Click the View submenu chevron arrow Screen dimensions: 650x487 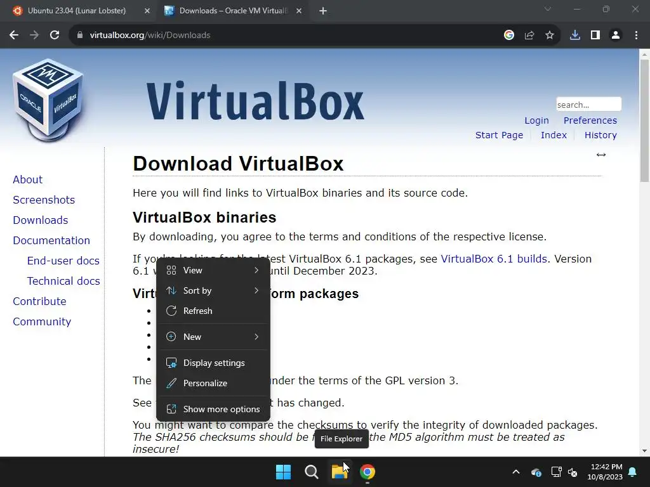click(256, 270)
